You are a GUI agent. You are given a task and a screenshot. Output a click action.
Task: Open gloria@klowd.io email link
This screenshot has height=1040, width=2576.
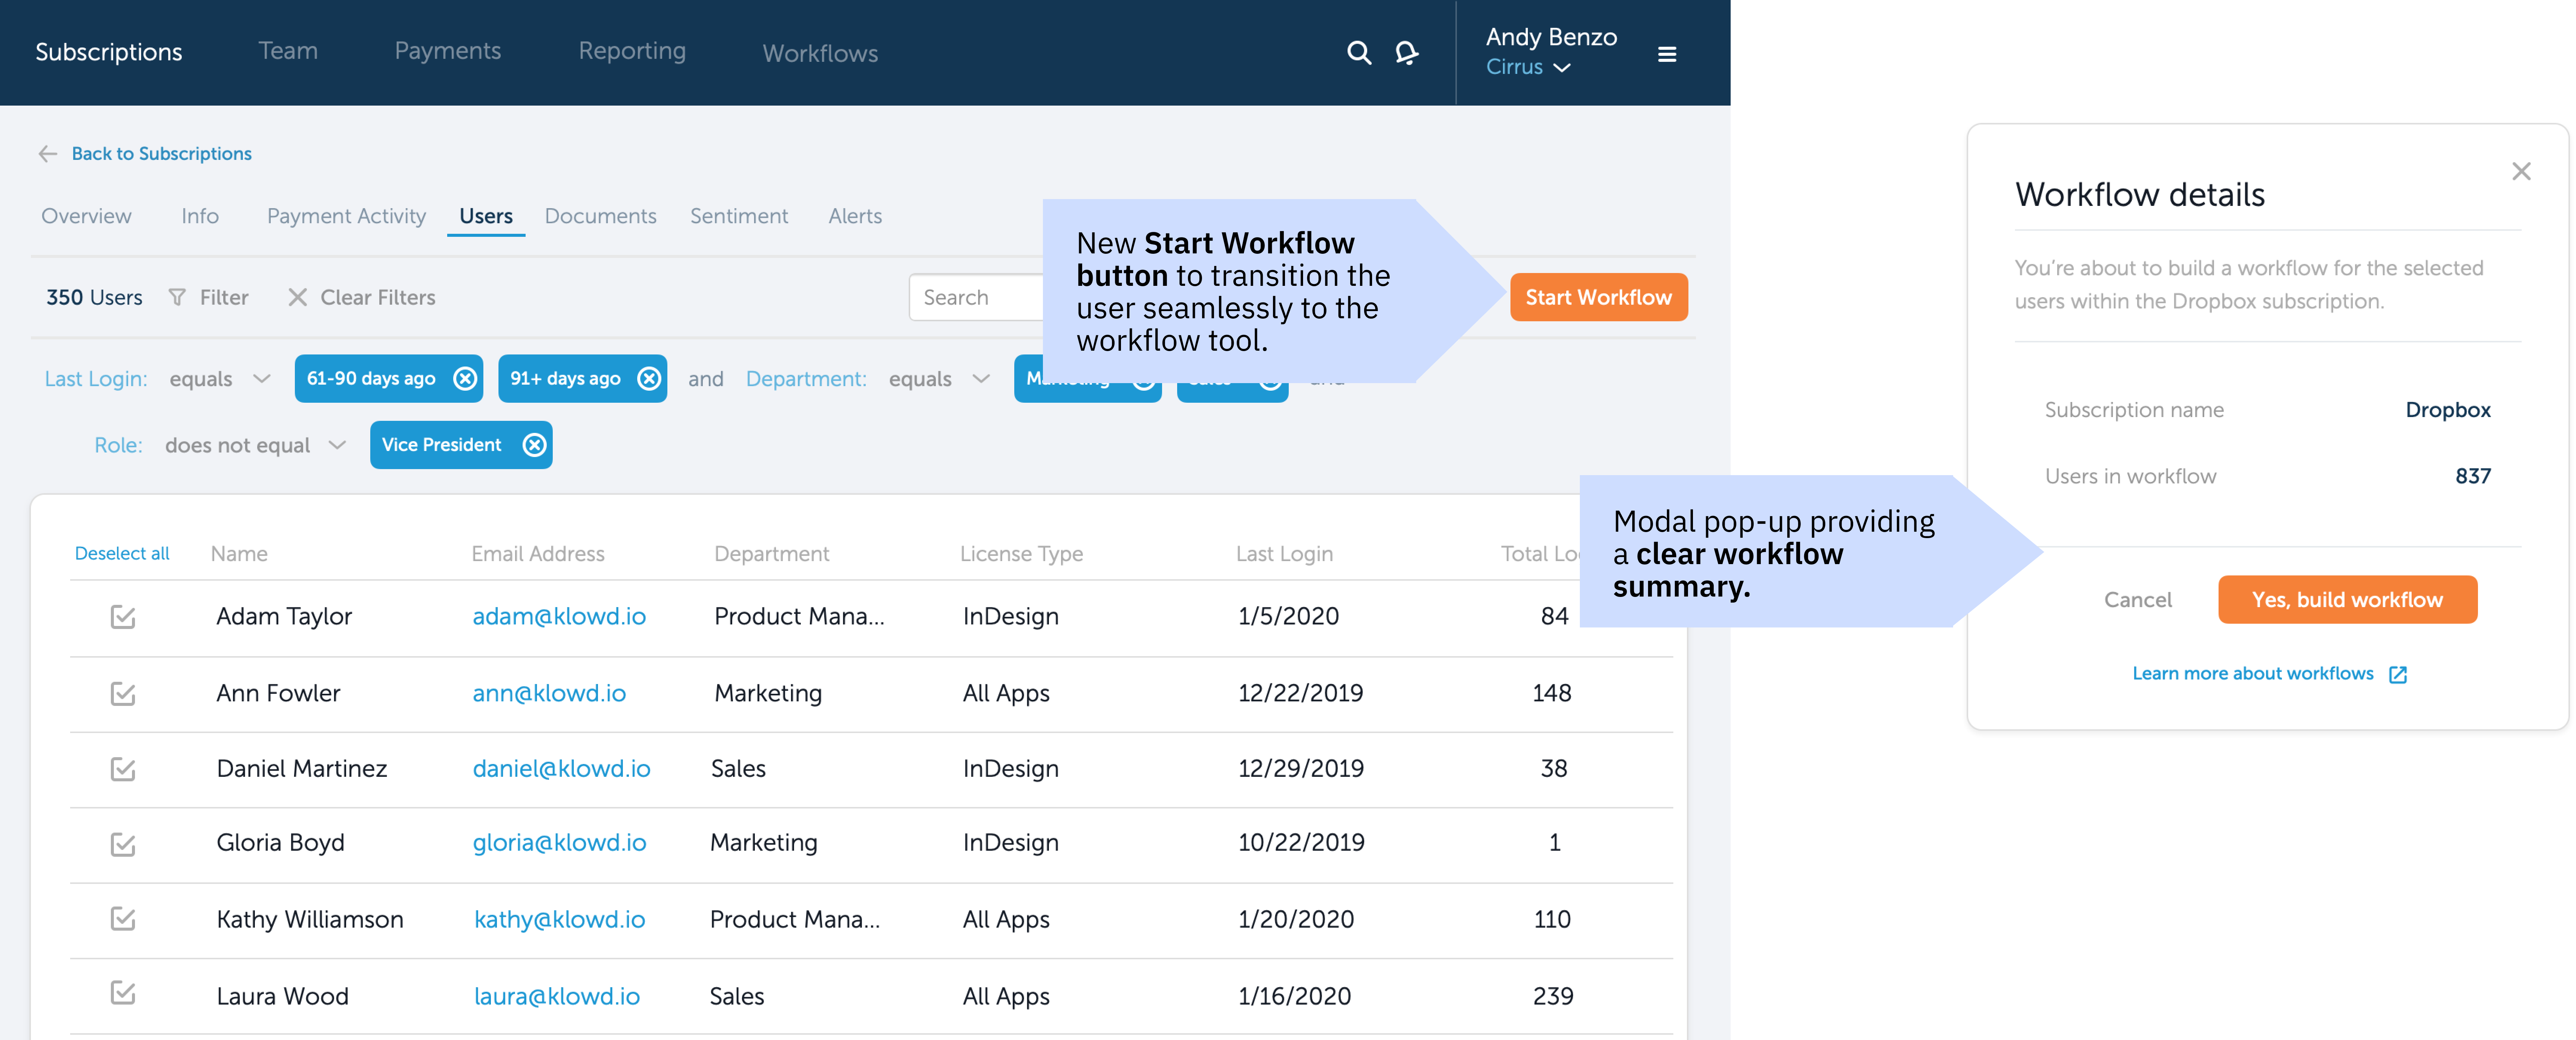tap(559, 843)
